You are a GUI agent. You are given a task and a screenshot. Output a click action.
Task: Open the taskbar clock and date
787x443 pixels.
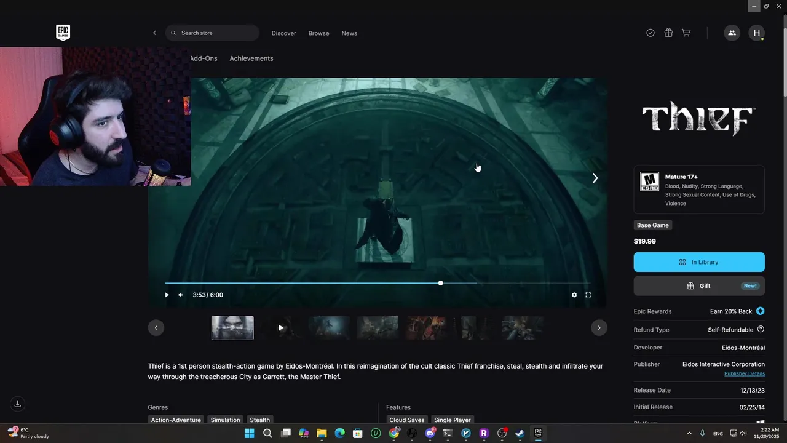769,433
